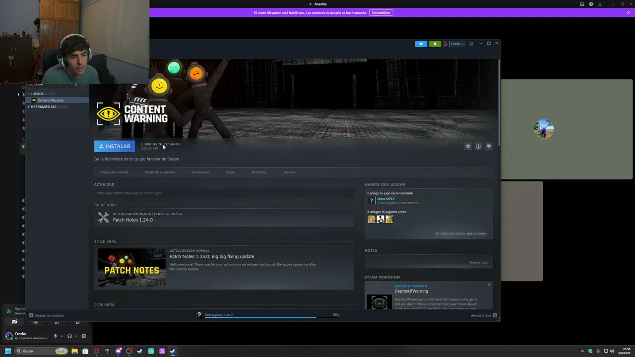Open DepthsOfWarning workshop thumbnail

(379, 302)
